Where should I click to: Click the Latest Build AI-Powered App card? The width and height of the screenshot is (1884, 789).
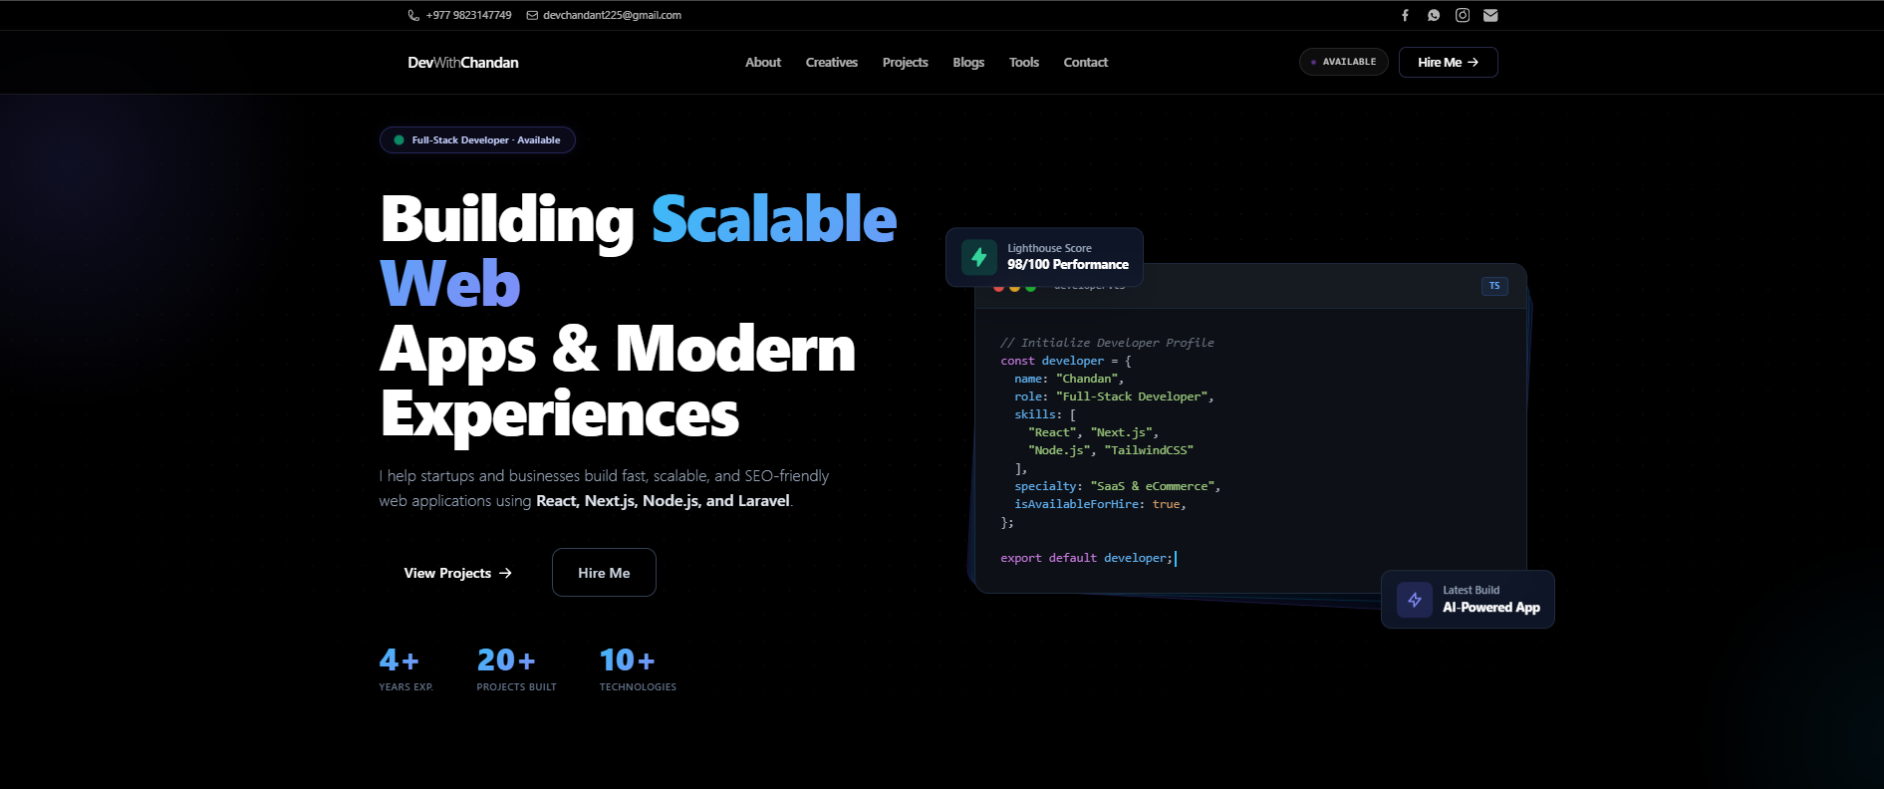pyautogui.click(x=1468, y=600)
